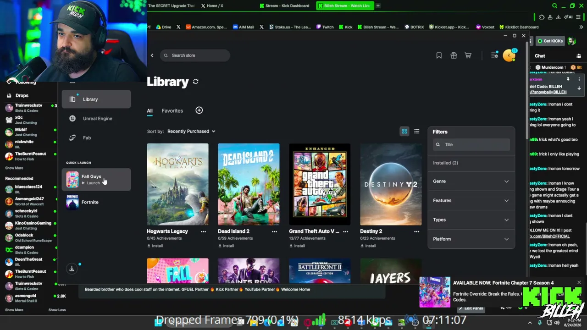
Task: Go back using the launcher back arrow
Action: click(x=152, y=55)
